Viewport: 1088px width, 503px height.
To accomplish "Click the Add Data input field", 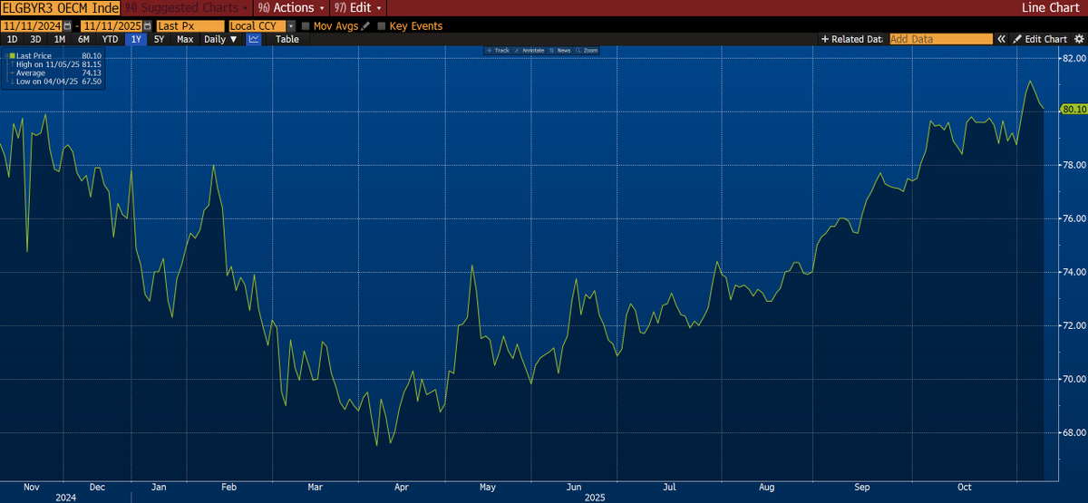I will pyautogui.click(x=940, y=39).
